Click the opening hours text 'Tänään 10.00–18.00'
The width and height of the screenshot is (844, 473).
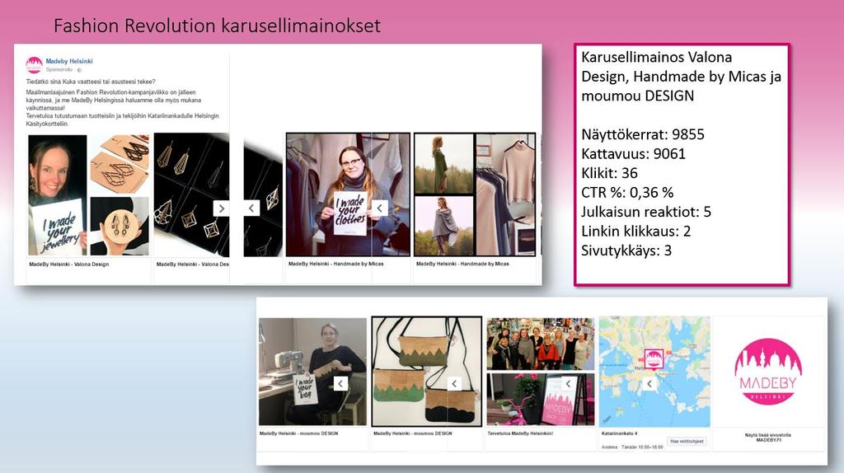(642, 447)
